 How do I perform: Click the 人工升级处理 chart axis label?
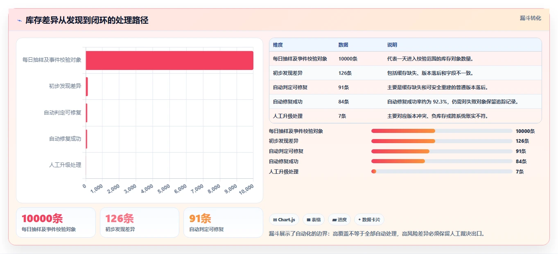(65, 165)
